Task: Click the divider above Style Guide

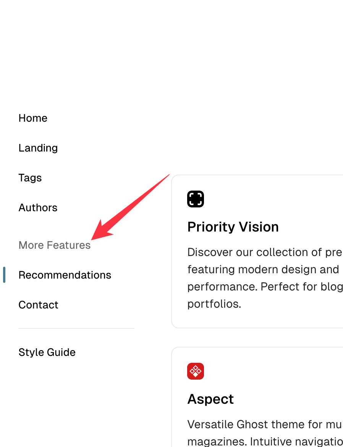Action: click(x=76, y=328)
